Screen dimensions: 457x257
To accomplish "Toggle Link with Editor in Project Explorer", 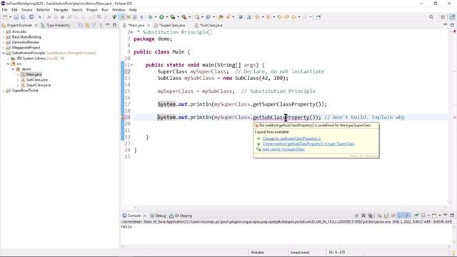I will click(x=87, y=26).
